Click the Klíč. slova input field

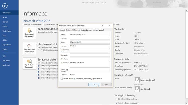90,59
